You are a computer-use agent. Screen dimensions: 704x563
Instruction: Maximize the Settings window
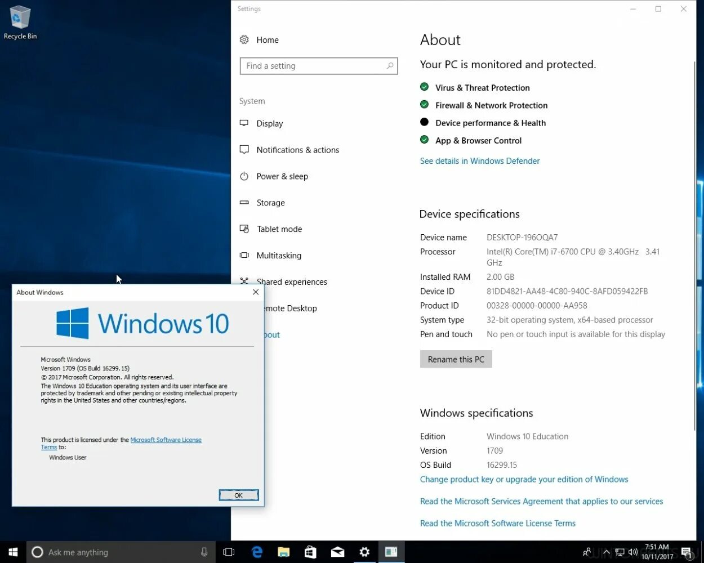point(658,9)
